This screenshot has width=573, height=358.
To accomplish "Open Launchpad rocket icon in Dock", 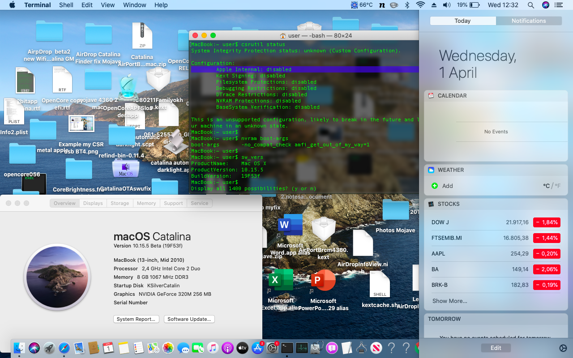I will tap(49, 348).
